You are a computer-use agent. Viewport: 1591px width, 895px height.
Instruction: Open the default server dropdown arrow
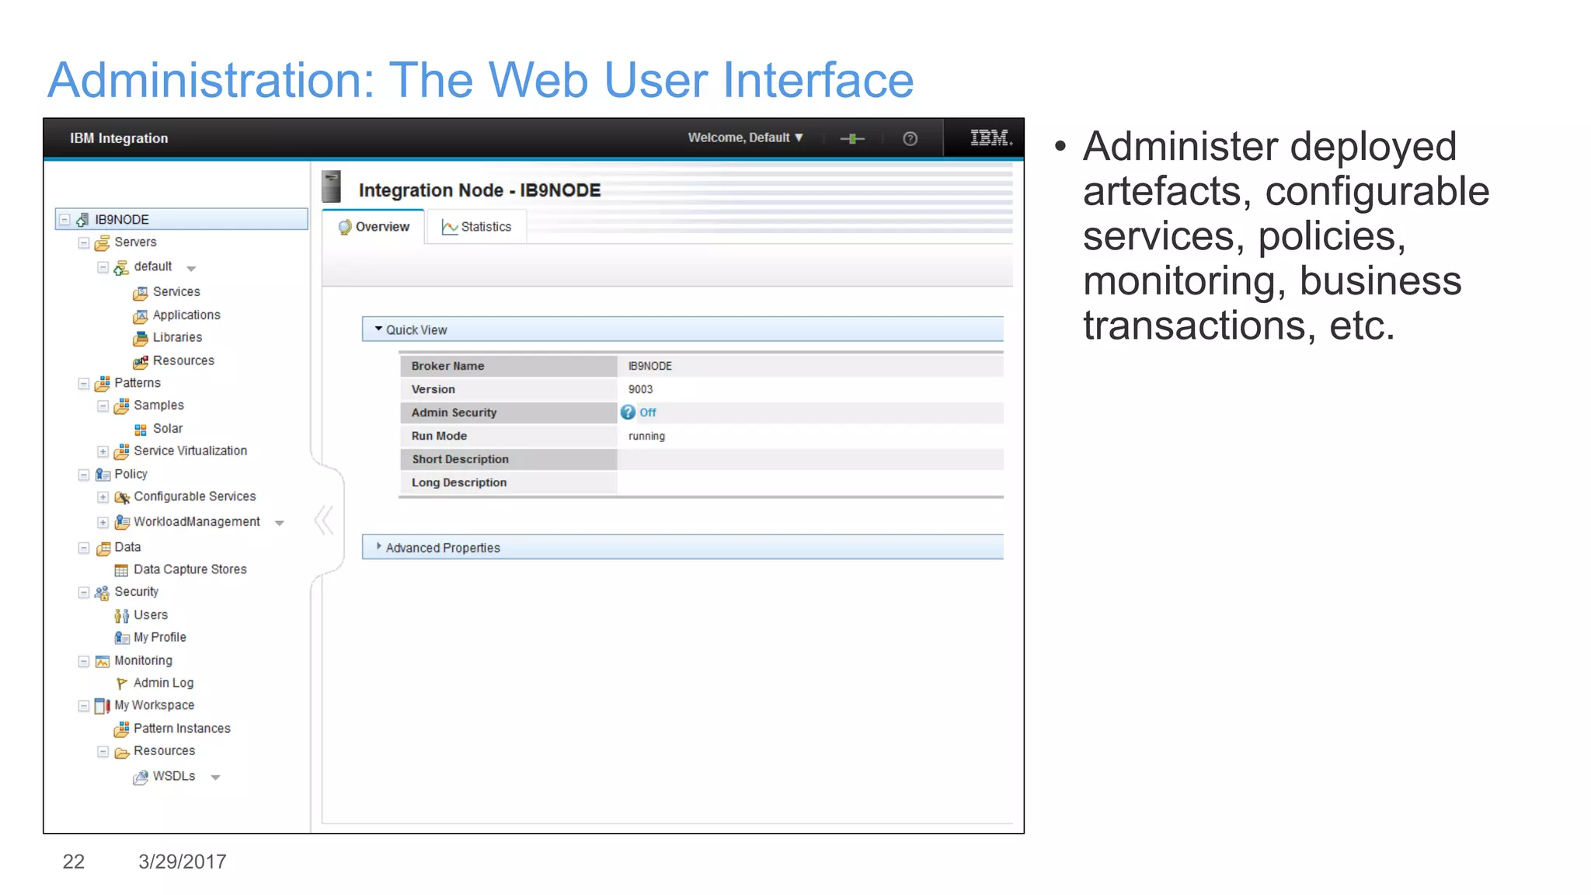tap(191, 269)
